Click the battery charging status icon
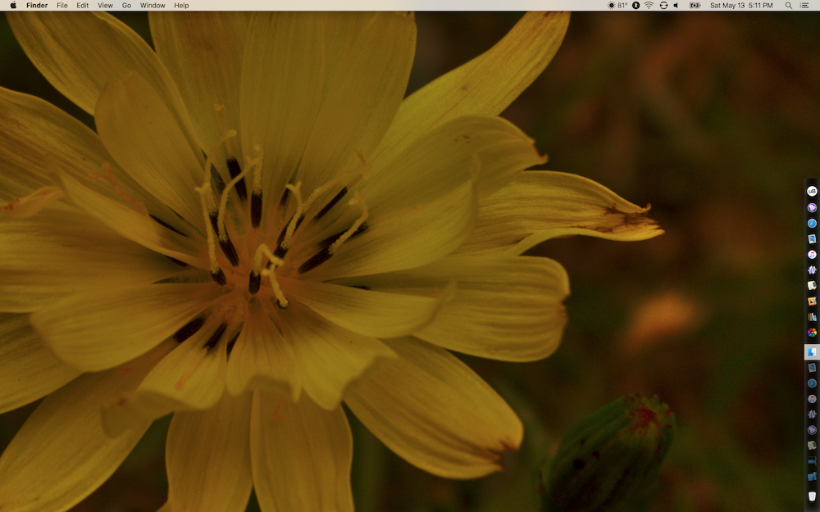Viewport: 820px width, 512px height. point(695,5)
